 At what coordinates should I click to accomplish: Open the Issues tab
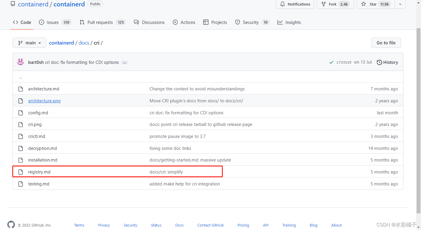55,22
